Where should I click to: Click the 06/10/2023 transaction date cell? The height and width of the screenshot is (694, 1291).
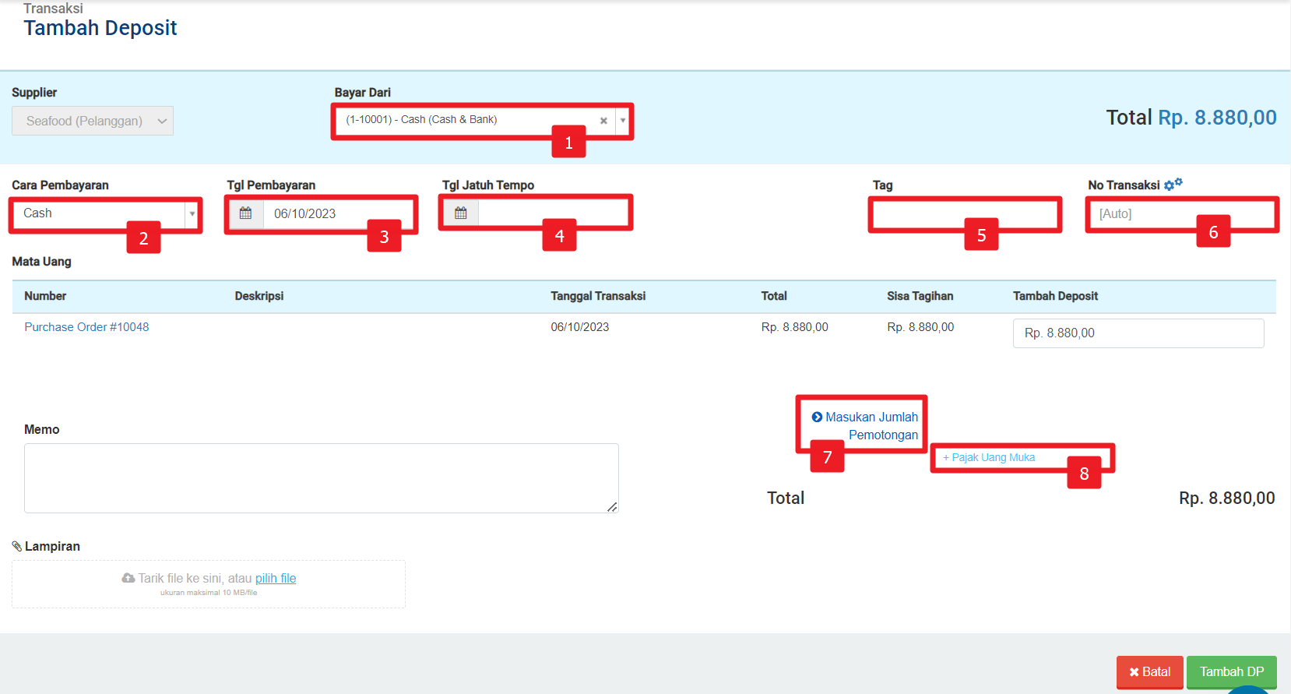(x=580, y=327)
